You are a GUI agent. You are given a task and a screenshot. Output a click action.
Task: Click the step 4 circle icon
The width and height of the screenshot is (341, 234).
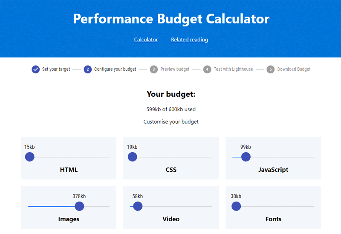click(207, 69)
